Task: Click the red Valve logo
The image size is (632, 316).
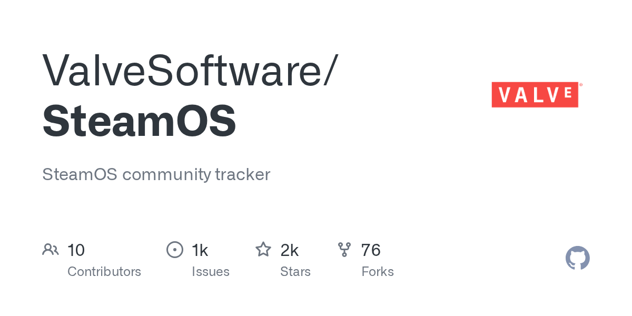Action: click(535, 95)
